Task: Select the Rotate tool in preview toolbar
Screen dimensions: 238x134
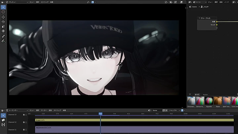Action: [x=3, y=22]
